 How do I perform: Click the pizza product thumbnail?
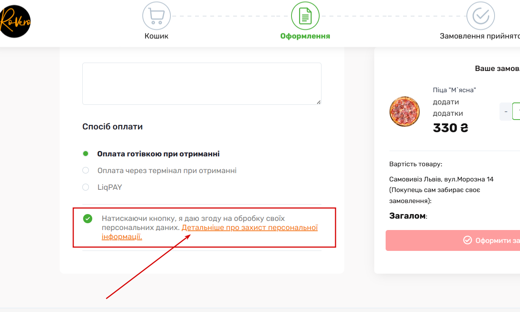[405, 112]
